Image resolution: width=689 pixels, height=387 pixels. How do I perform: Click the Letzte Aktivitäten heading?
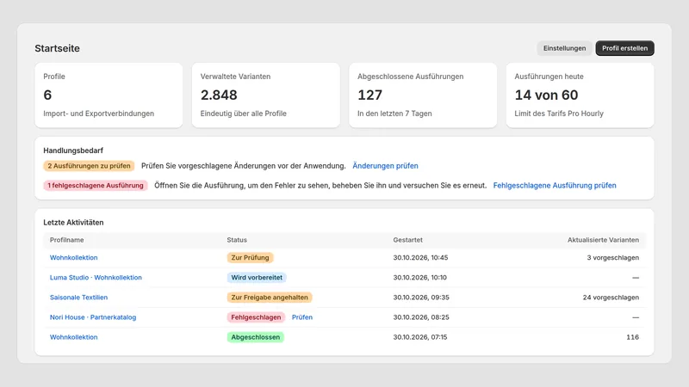pos(73,223)
